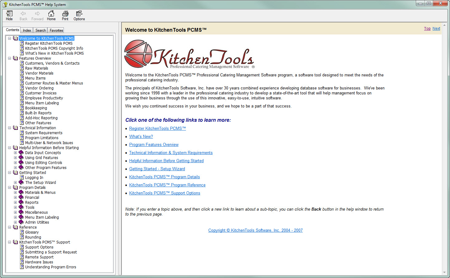Open KitchenTools PCMS Support Options link
450x278 pixels.
pyautogui.click(x=165, y=193)
